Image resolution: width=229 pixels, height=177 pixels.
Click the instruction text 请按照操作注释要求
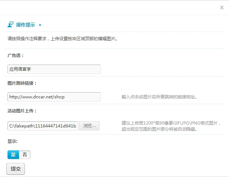point(62,39)
